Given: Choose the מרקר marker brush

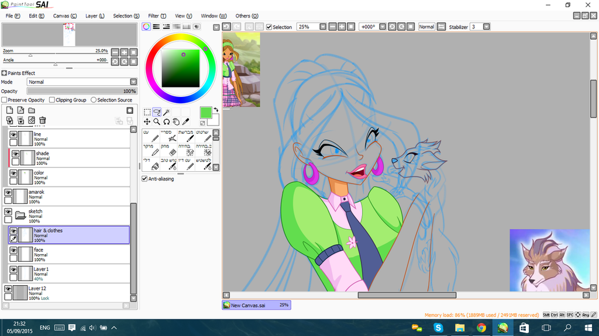Looking at the screenshot, I should (x=152, y=150).
